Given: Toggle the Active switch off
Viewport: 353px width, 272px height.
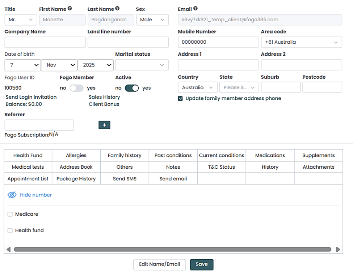Looking at the screenshot, I should pyautogui.click(x=132, y=88).
